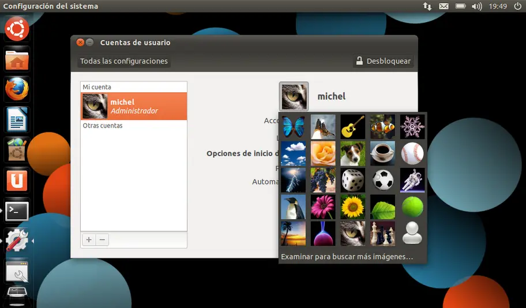Click the 19:49 clock indicator

point(498,6)
